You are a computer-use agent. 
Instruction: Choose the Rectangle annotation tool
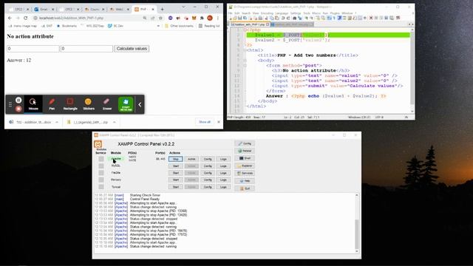click(70, 104)
